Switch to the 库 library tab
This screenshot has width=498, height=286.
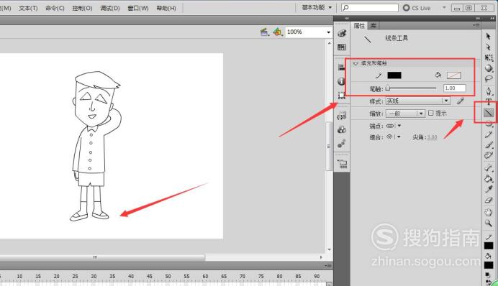373,26
